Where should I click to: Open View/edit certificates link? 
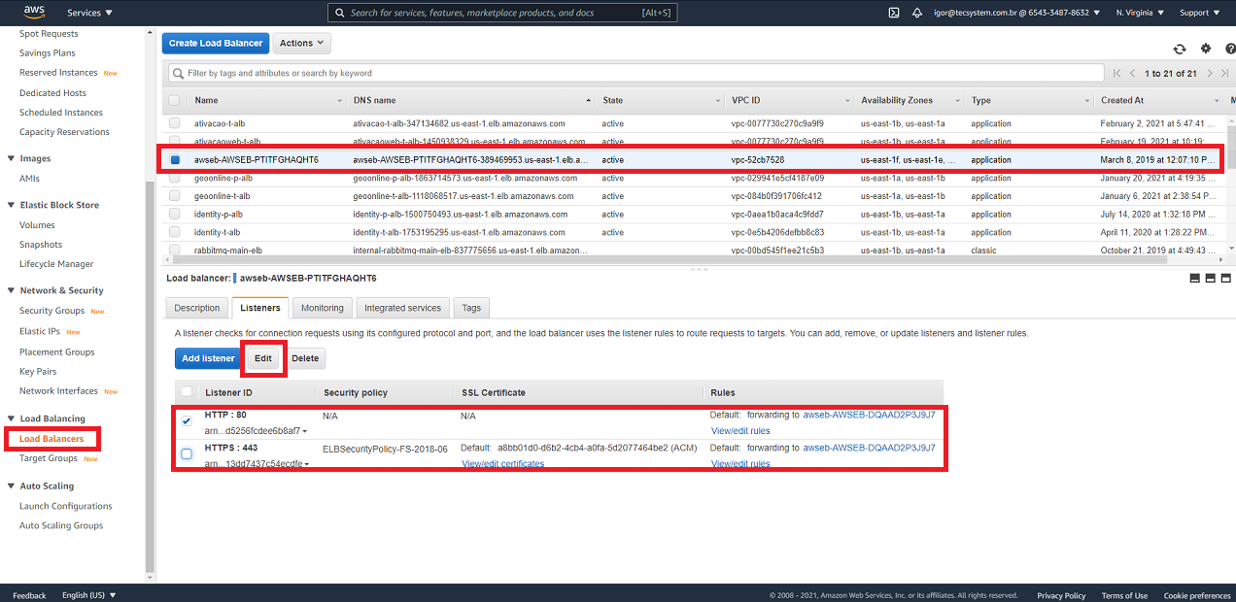click(x=502, y=464)
